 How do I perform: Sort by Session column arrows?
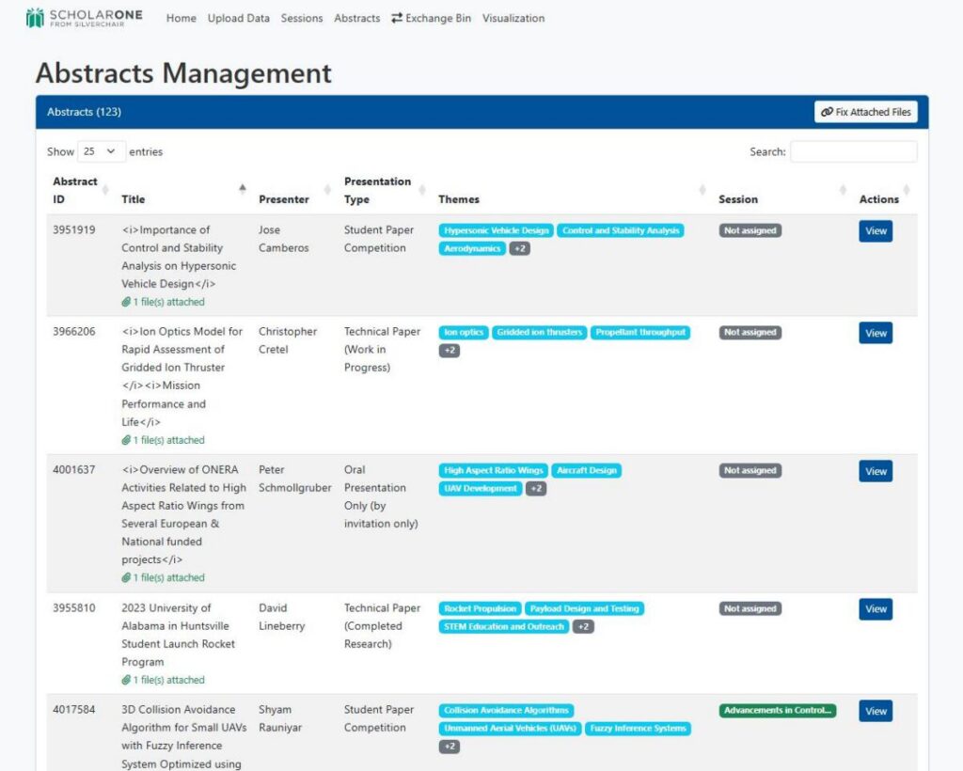[843, 190]
